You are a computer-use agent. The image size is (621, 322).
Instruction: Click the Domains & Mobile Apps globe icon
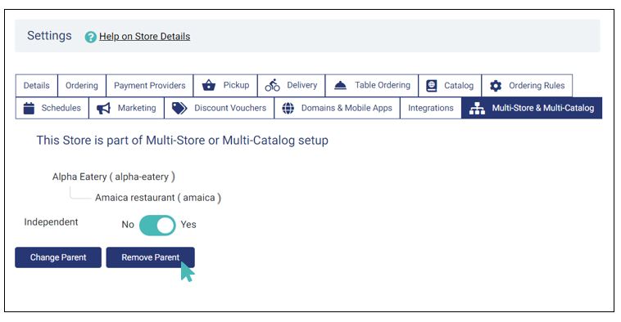point(288,108)
